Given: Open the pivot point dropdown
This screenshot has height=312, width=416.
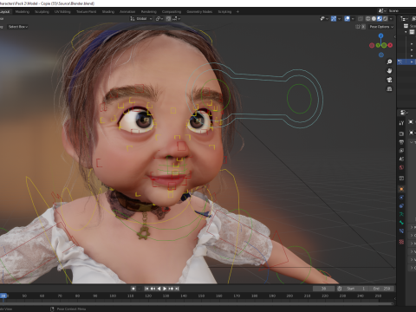Looking at the screenshot, I should (x=159, y=19).
